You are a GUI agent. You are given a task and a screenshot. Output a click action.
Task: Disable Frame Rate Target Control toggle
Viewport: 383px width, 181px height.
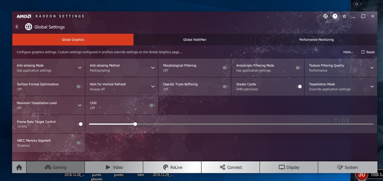pyautogui.click(x=79, y=124)
